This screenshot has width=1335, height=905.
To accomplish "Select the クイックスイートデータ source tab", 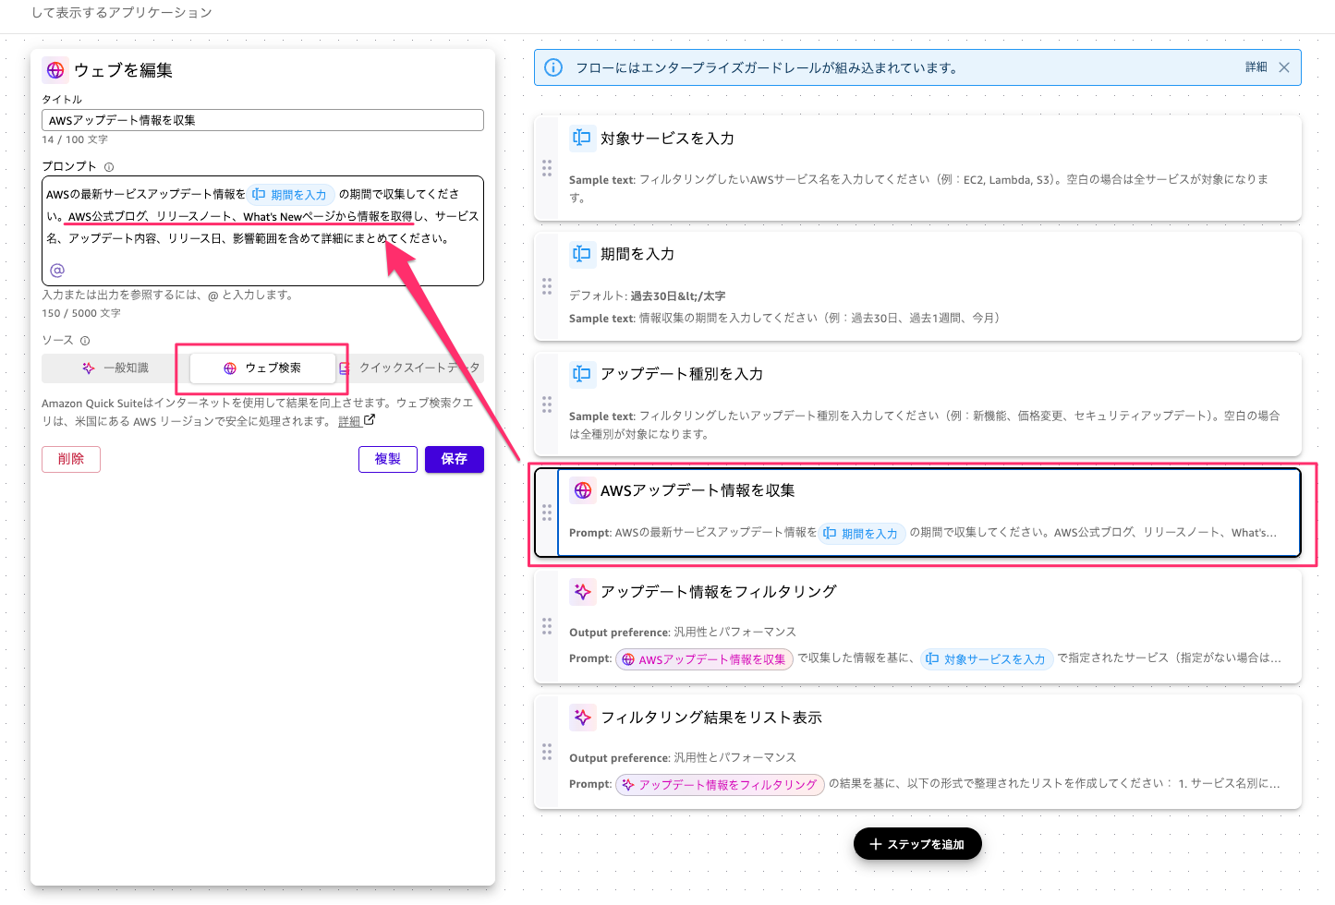I will click(412, 368).
